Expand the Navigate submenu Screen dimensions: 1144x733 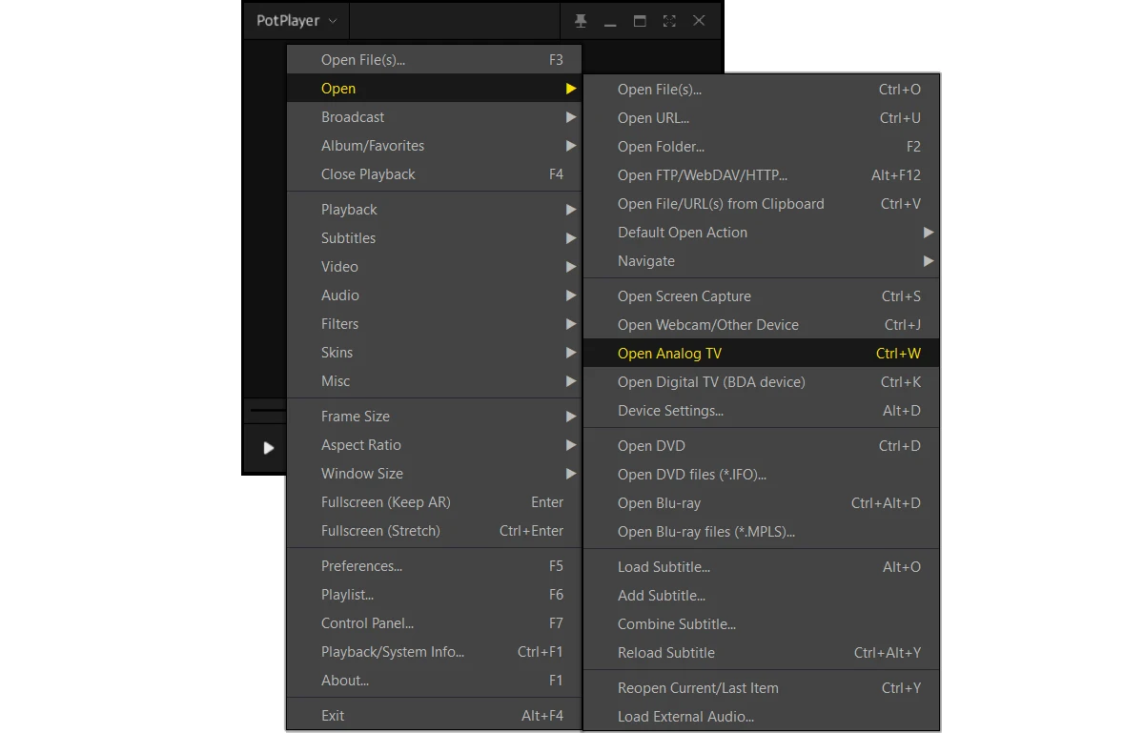click(761, 261)
